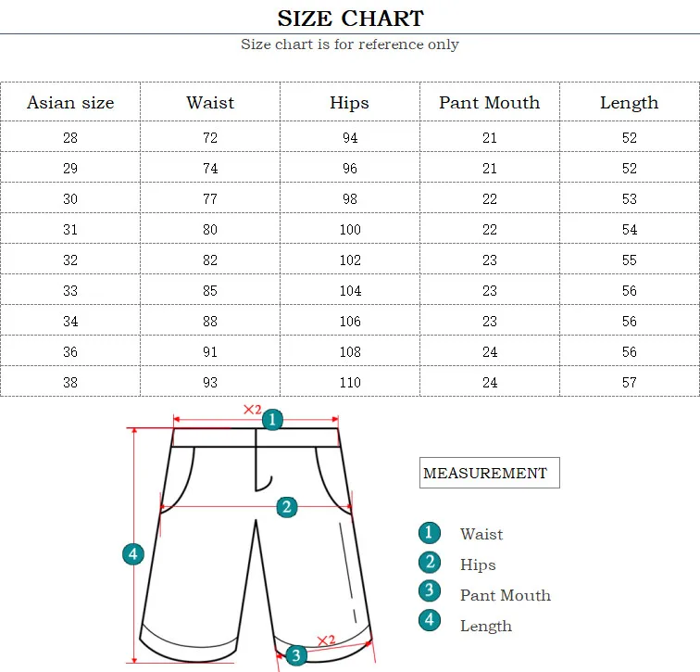This screenshot has height=672, width=700.
Task: Click the Pant Mouth text in the legend
Action: [505, 595]
